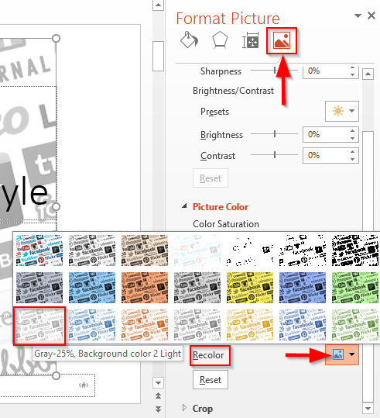This screenshot has width=380, height=418.
Task: Choose the indigo-blue light recolor thumbnail
Action: pyautogui.click(x=303, y=325)
